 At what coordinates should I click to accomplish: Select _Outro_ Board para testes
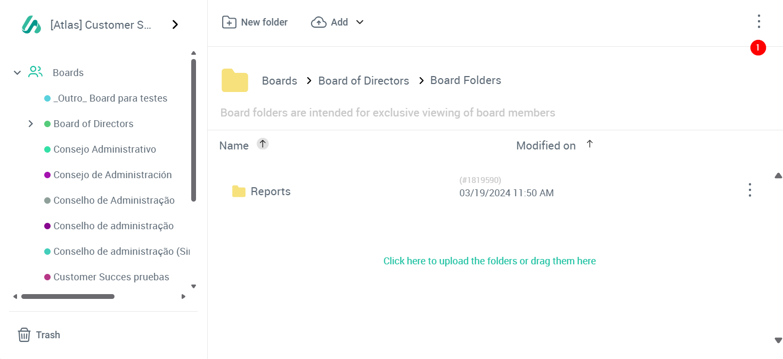point(110,98)
